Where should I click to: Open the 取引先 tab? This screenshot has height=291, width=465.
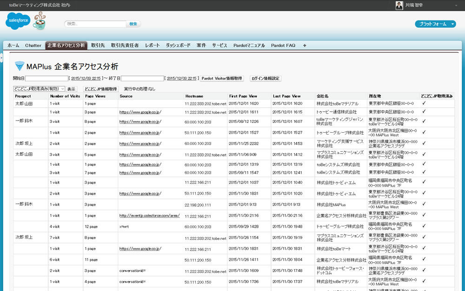[98, 46]
